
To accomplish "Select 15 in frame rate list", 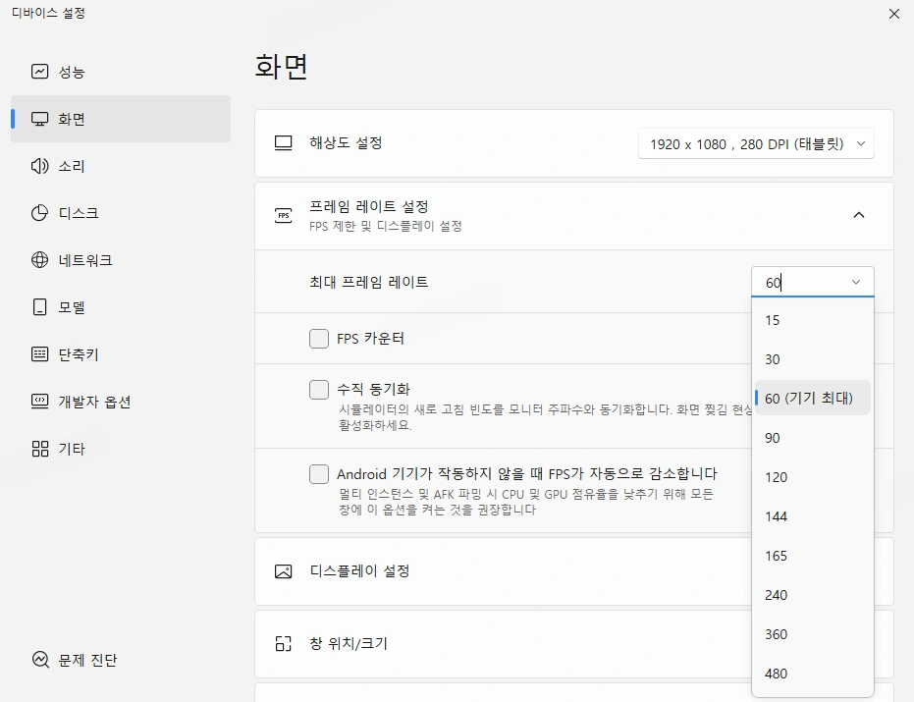I will pos(813,320).
